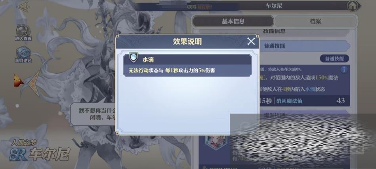Open the home icon button
Image resolution: width=376 pixels, height=169 pixels.
tap(352, 6)
